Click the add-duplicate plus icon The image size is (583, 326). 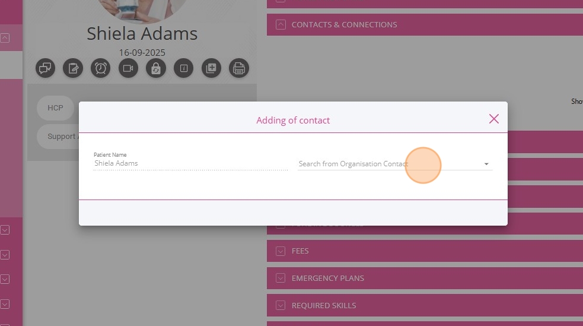point(211,68)
